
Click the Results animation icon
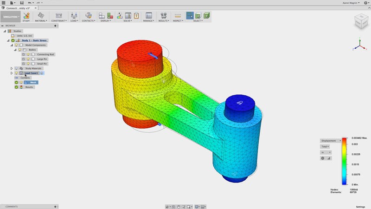point(164,16)
